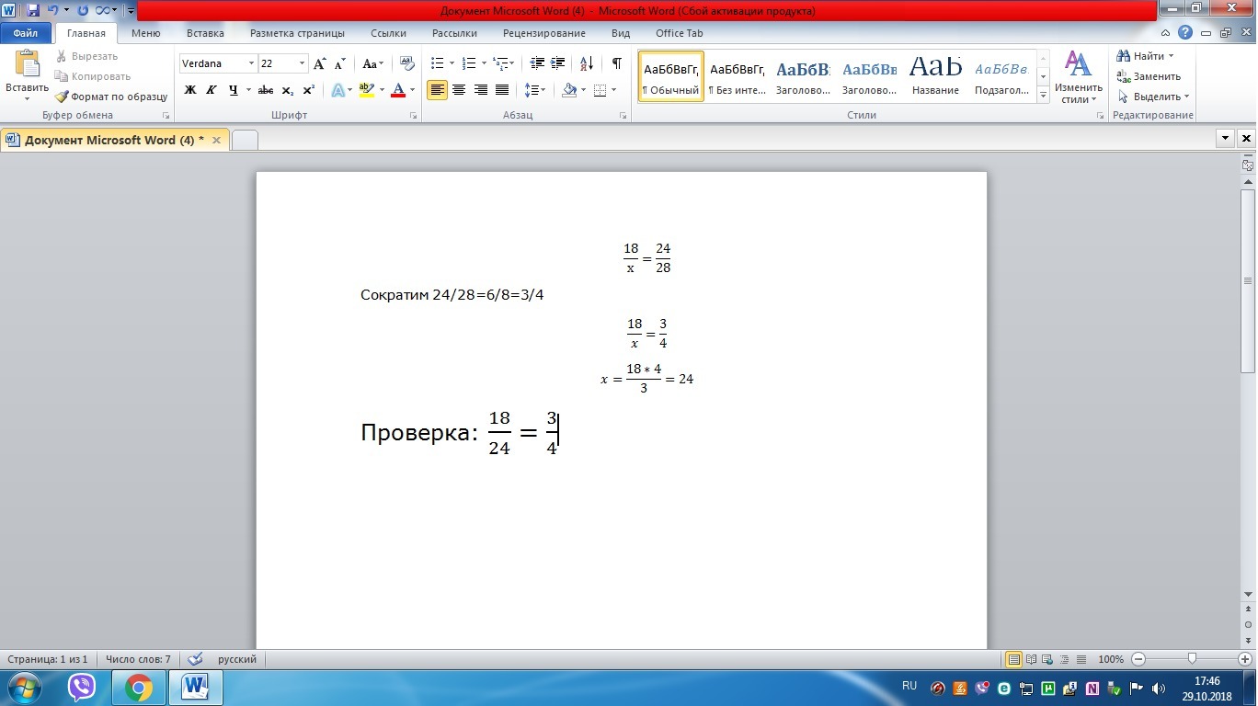The width and height of the screenshot is (1258, 706).
Task: Click the Justify alignment icon
Action: (502, 90)
